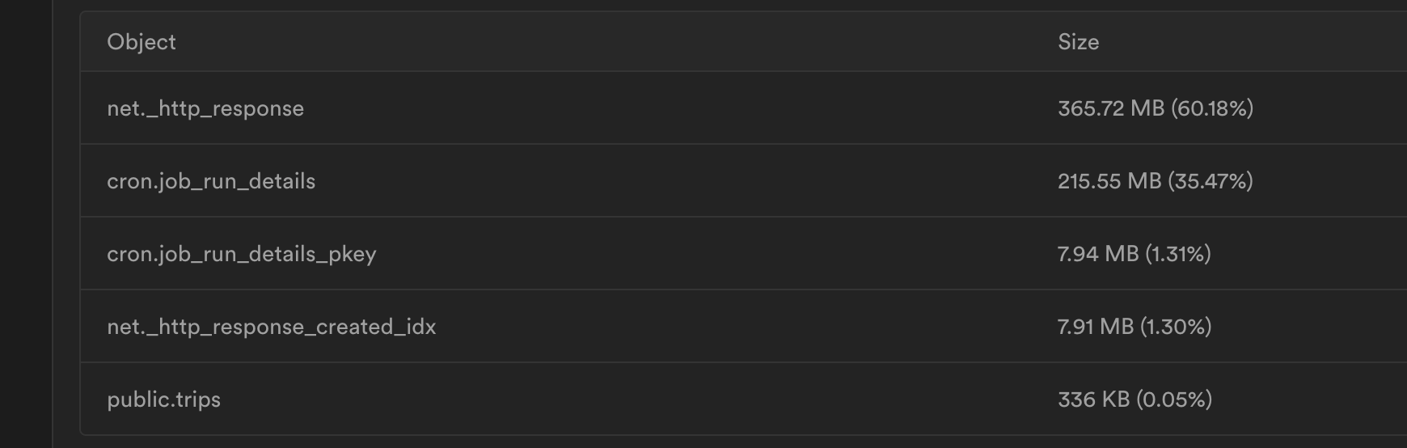Viewport: 1407px width, 448px height.
Task: Click the Object column header
Action: [x=142, y=42]
